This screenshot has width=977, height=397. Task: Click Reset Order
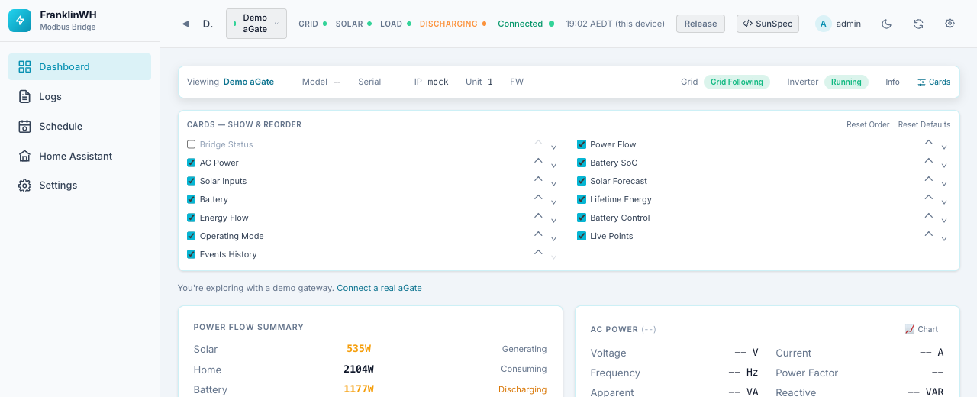(868, 124)
